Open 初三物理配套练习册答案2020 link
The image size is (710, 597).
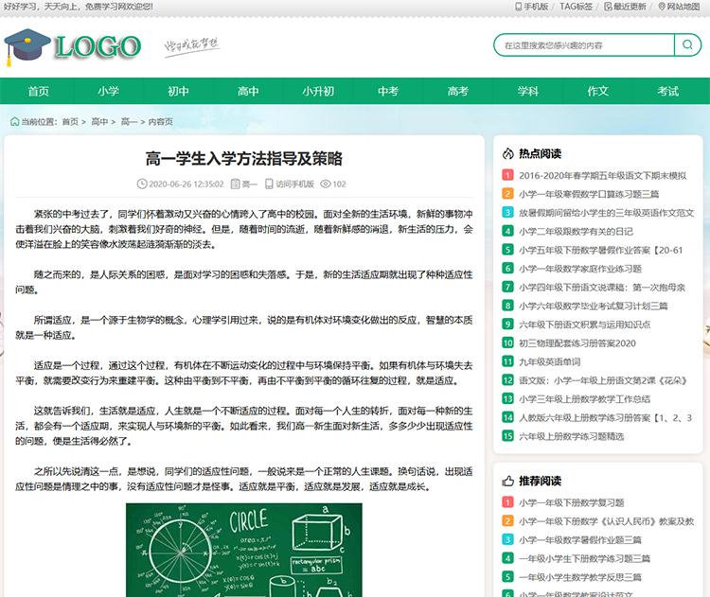pos(577,343)
